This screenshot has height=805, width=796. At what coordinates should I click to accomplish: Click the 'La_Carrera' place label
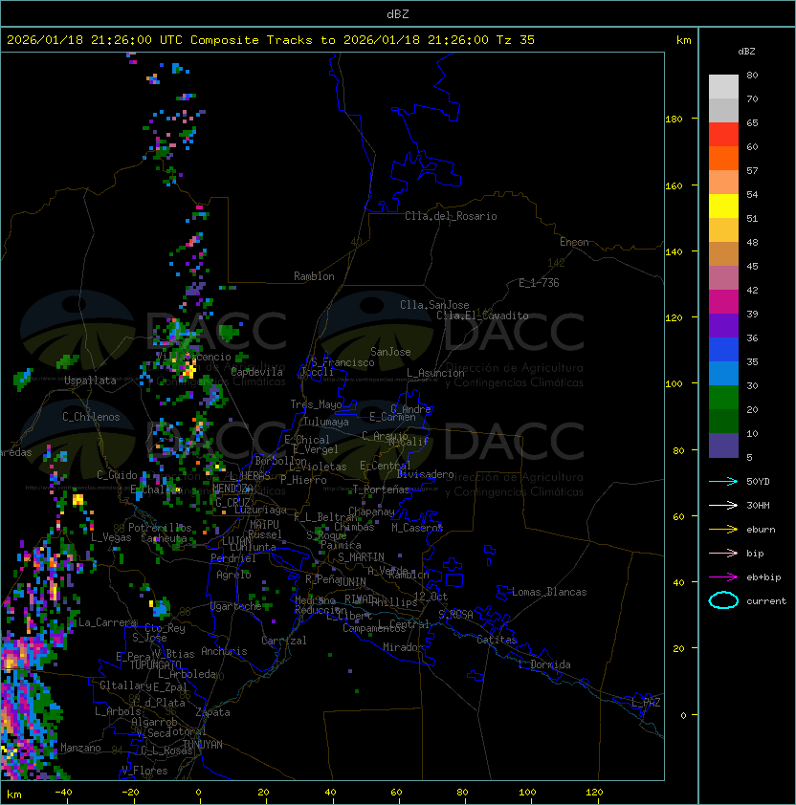click(107, 622)
